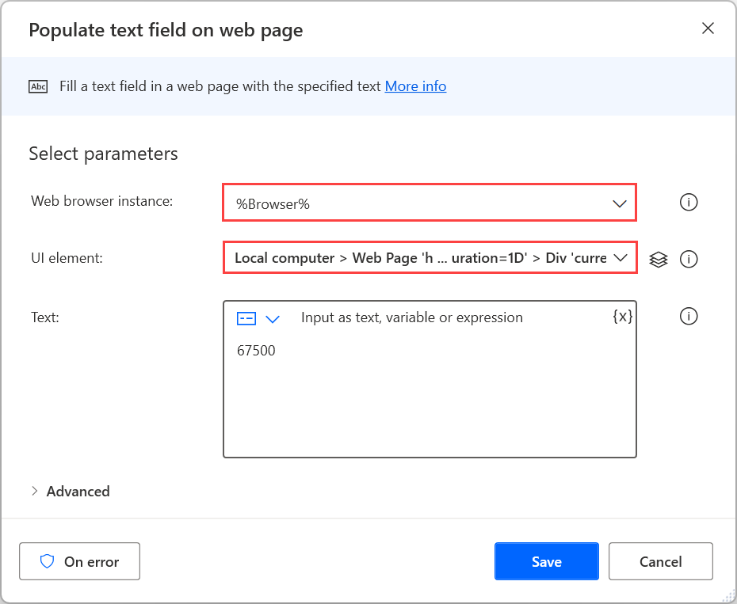Click the layers icon beside UI element field
Screen dimensions: 737x604
(659, 259)
